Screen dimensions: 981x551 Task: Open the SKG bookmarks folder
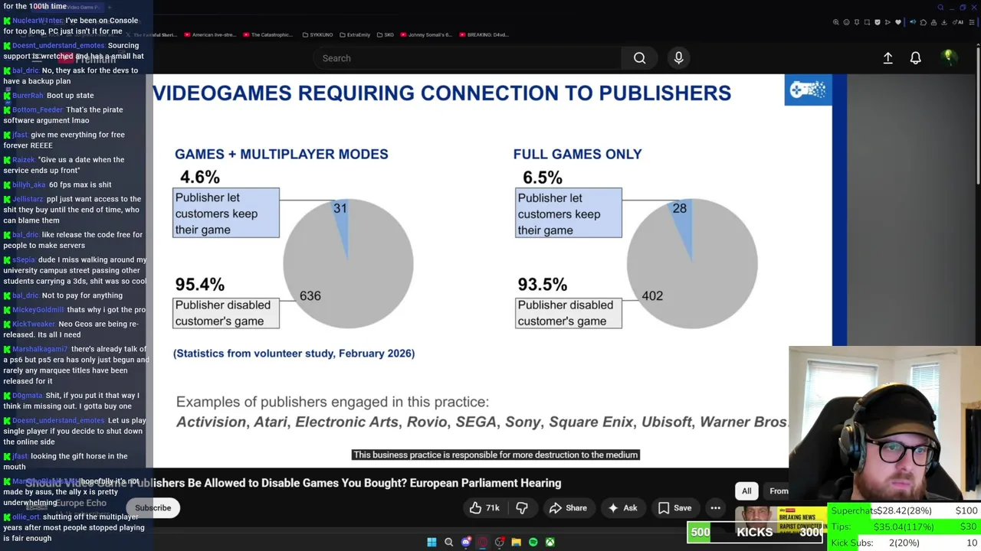385,34
